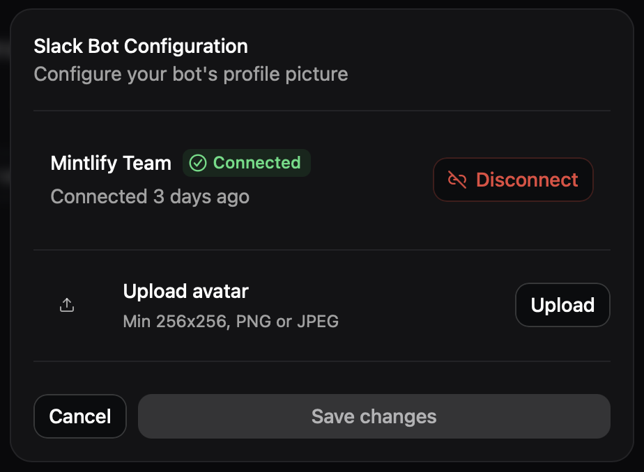Select the Mintlify Team workspace name

[x=110, y=163]
